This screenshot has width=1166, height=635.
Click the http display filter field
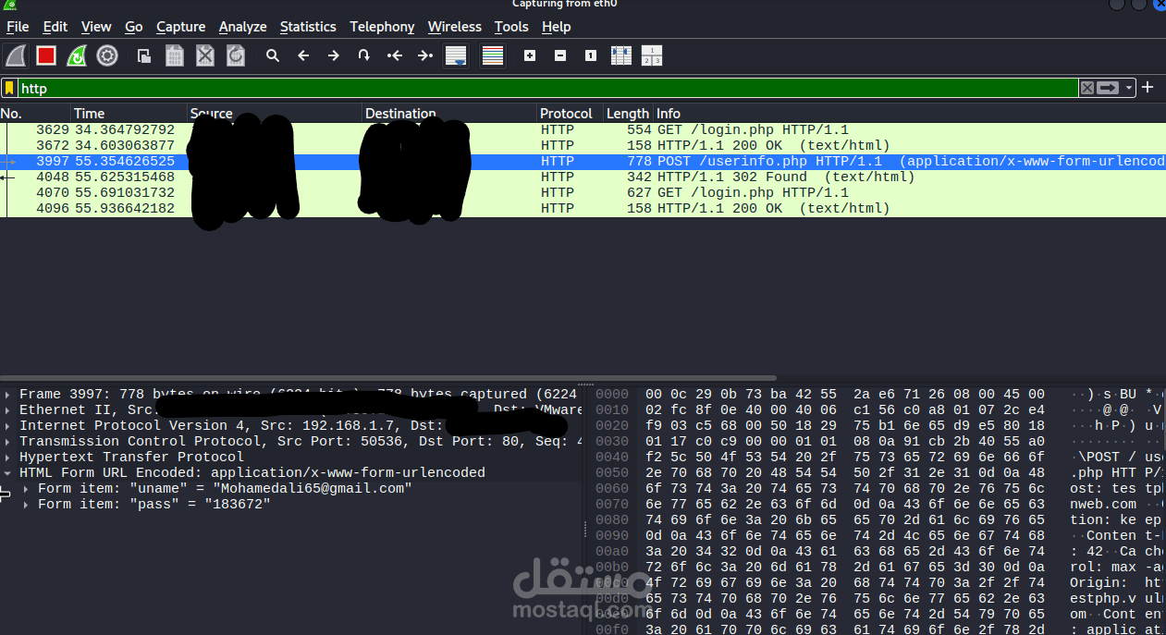point(547,88)
